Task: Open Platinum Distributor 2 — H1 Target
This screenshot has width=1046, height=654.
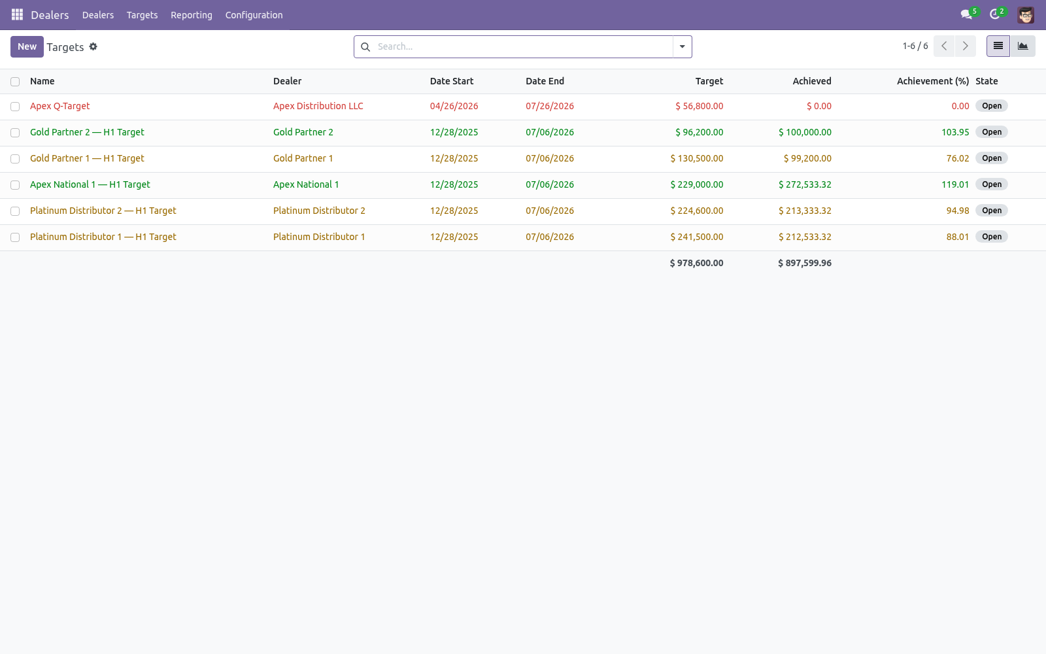Action: (103, 211)
